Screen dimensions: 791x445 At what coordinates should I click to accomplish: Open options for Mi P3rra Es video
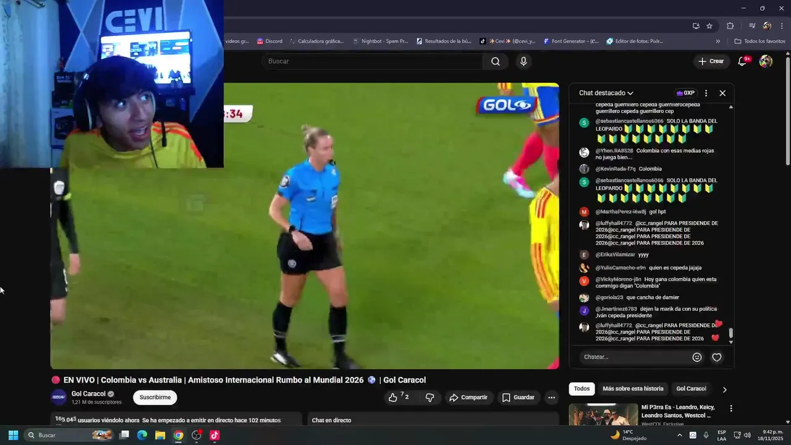731,409
